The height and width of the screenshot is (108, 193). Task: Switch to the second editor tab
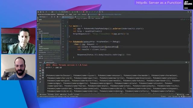[81, 17]
